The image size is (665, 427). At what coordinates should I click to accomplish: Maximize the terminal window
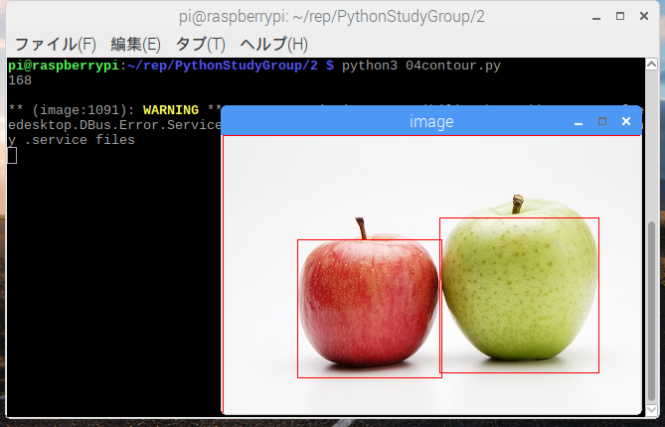pyautogui.click(x=620, y=17)
